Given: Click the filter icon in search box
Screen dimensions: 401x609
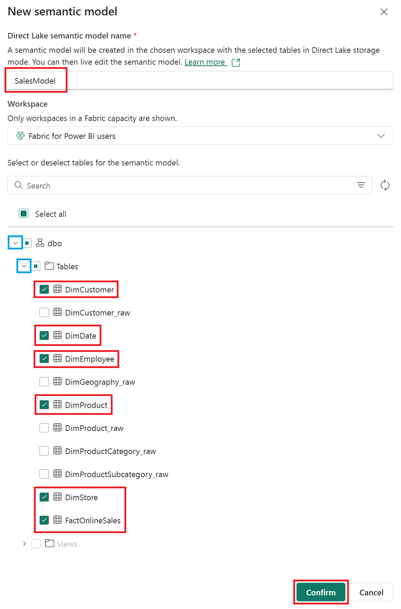Looking at the screenshot, I should 361,185.
